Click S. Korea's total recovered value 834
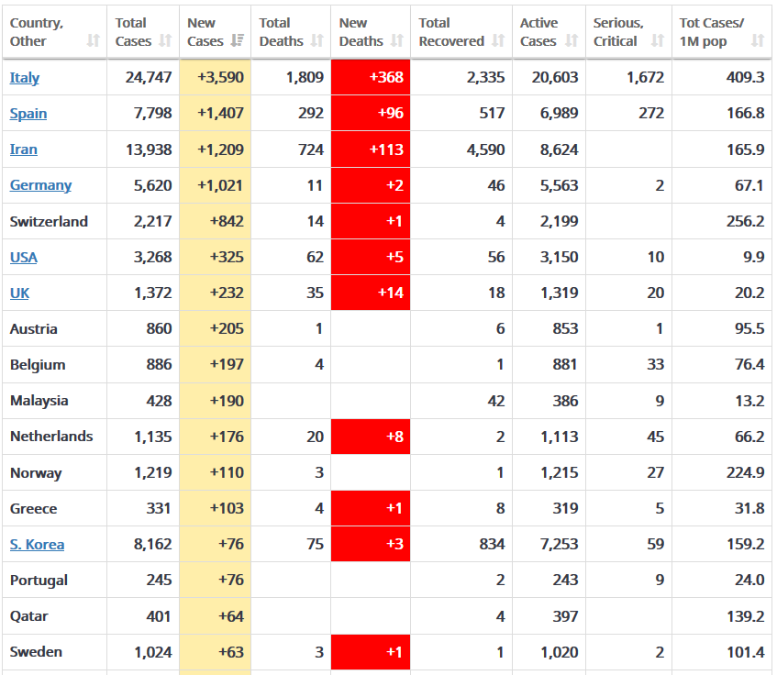 click(x=492, y=544)
